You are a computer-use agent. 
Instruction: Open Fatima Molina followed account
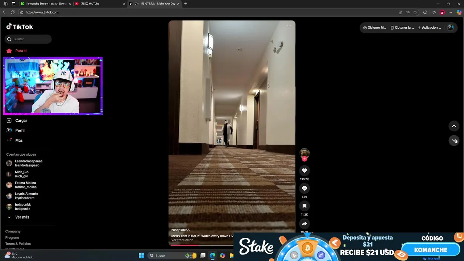pos(22,185)
